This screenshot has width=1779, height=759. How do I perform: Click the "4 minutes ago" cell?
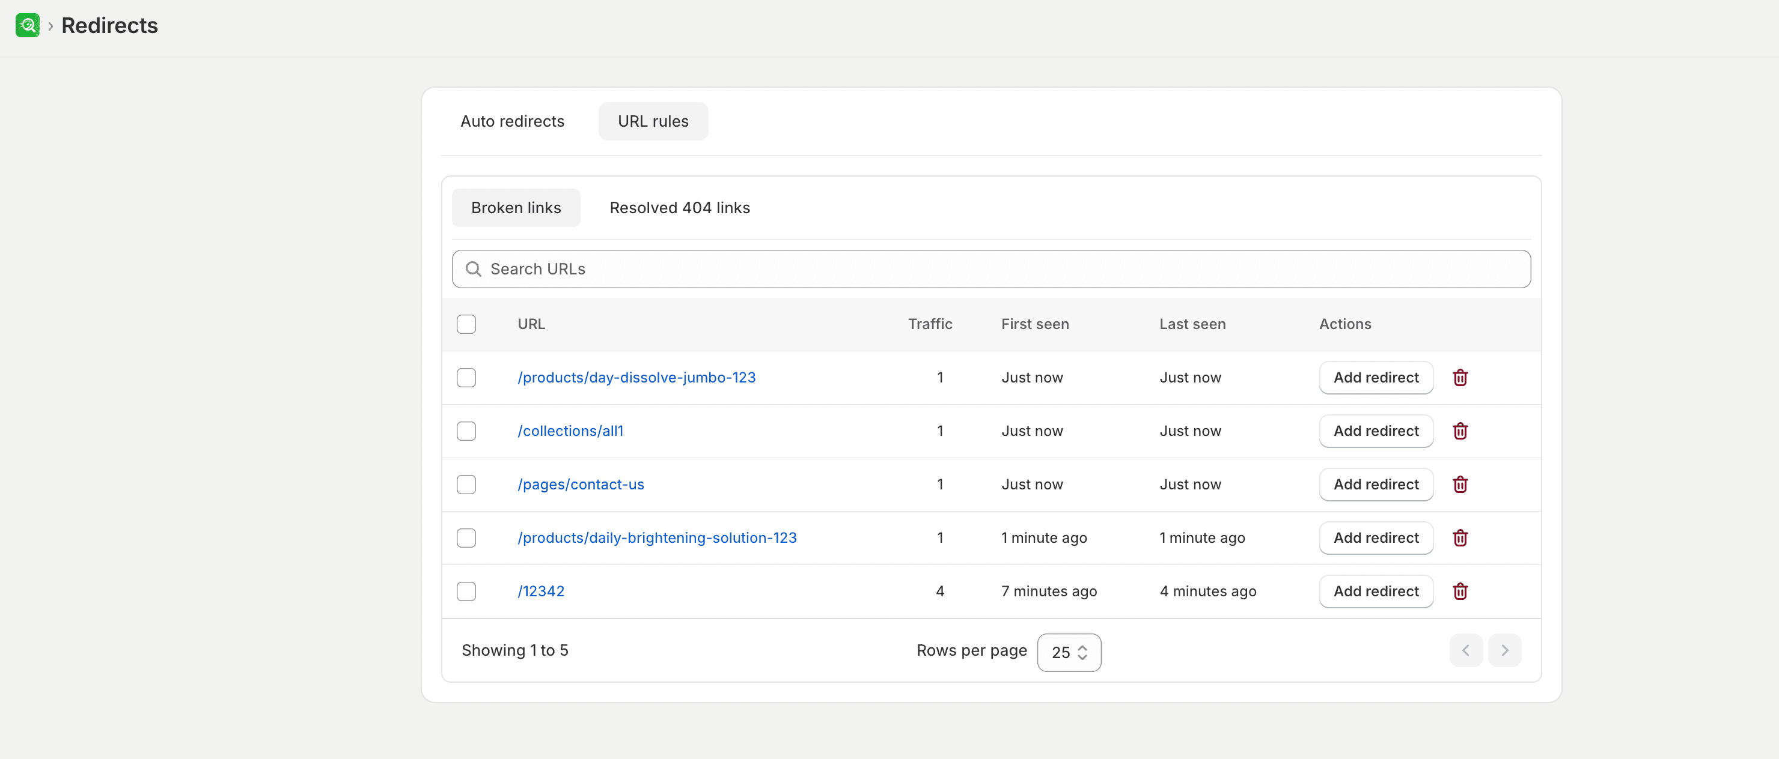pos(1208,591)
